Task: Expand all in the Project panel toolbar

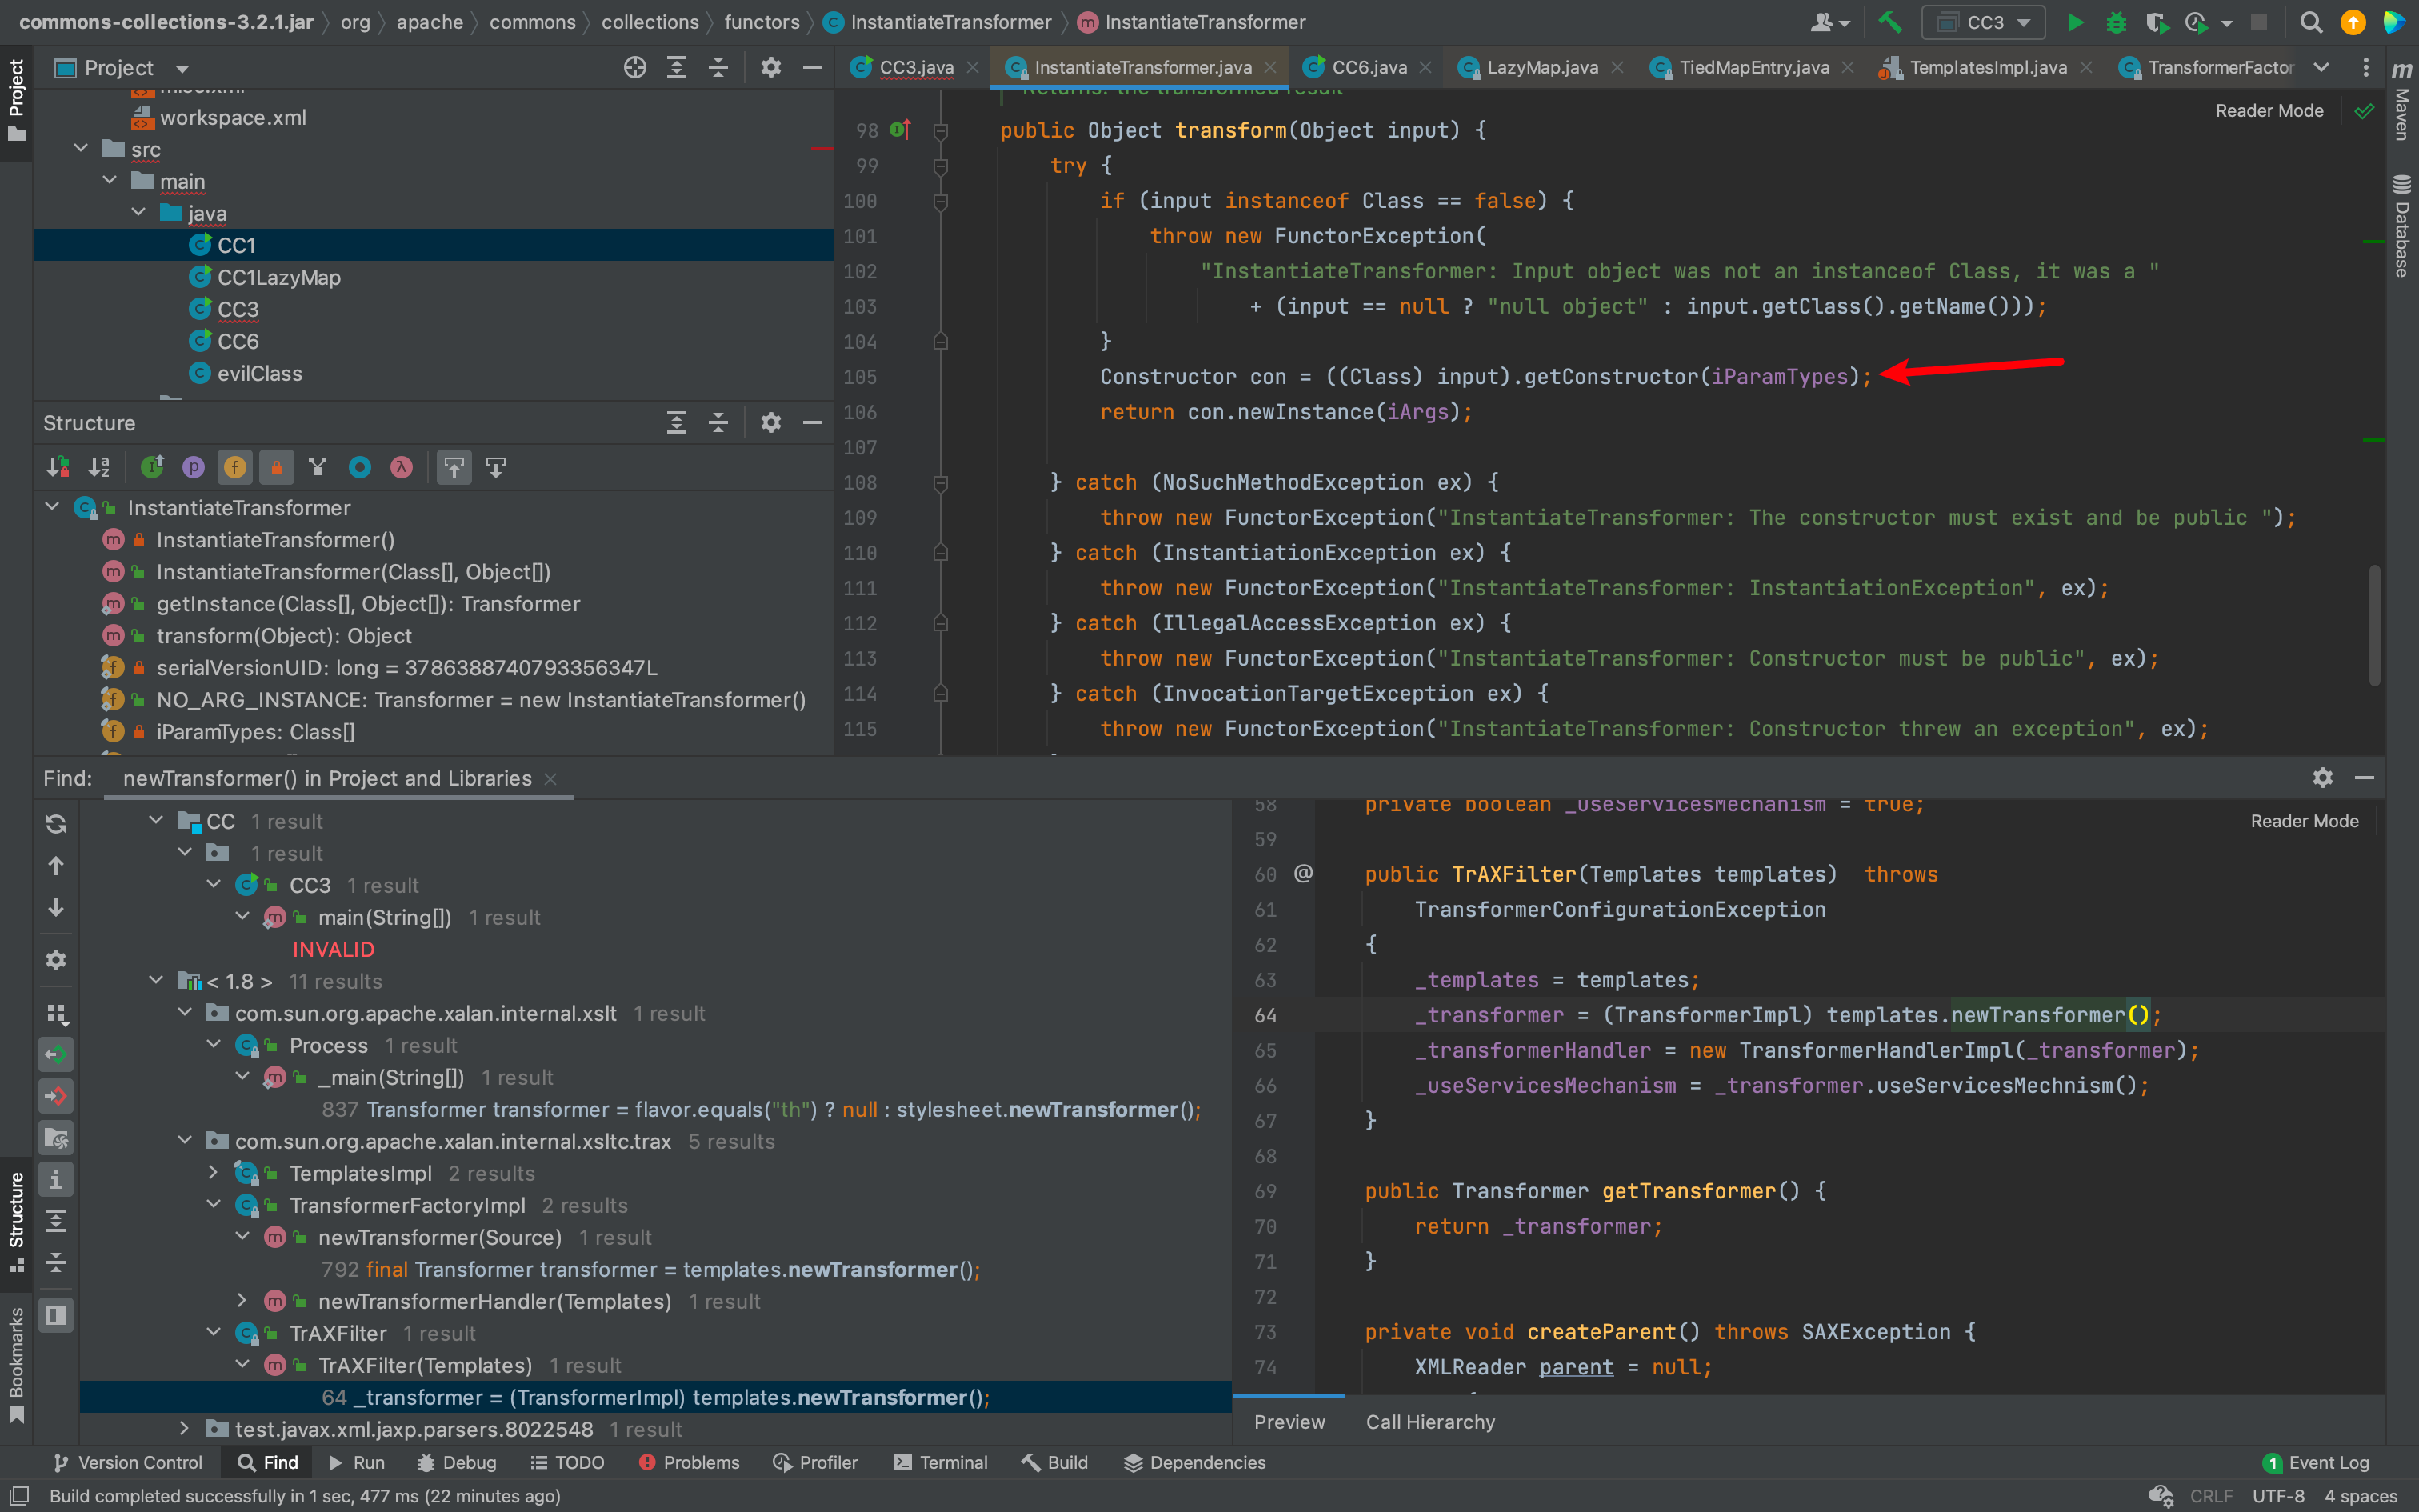Action: [677, 67]
